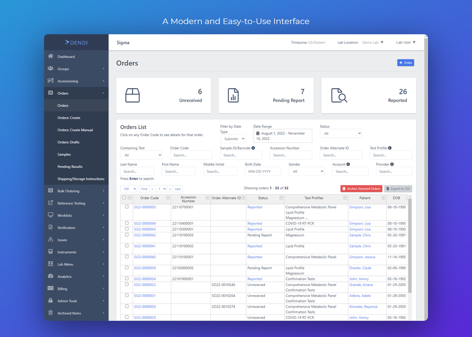Check the box for order SI22-0000050
This screenshot has height=337, width=472.
126,207
